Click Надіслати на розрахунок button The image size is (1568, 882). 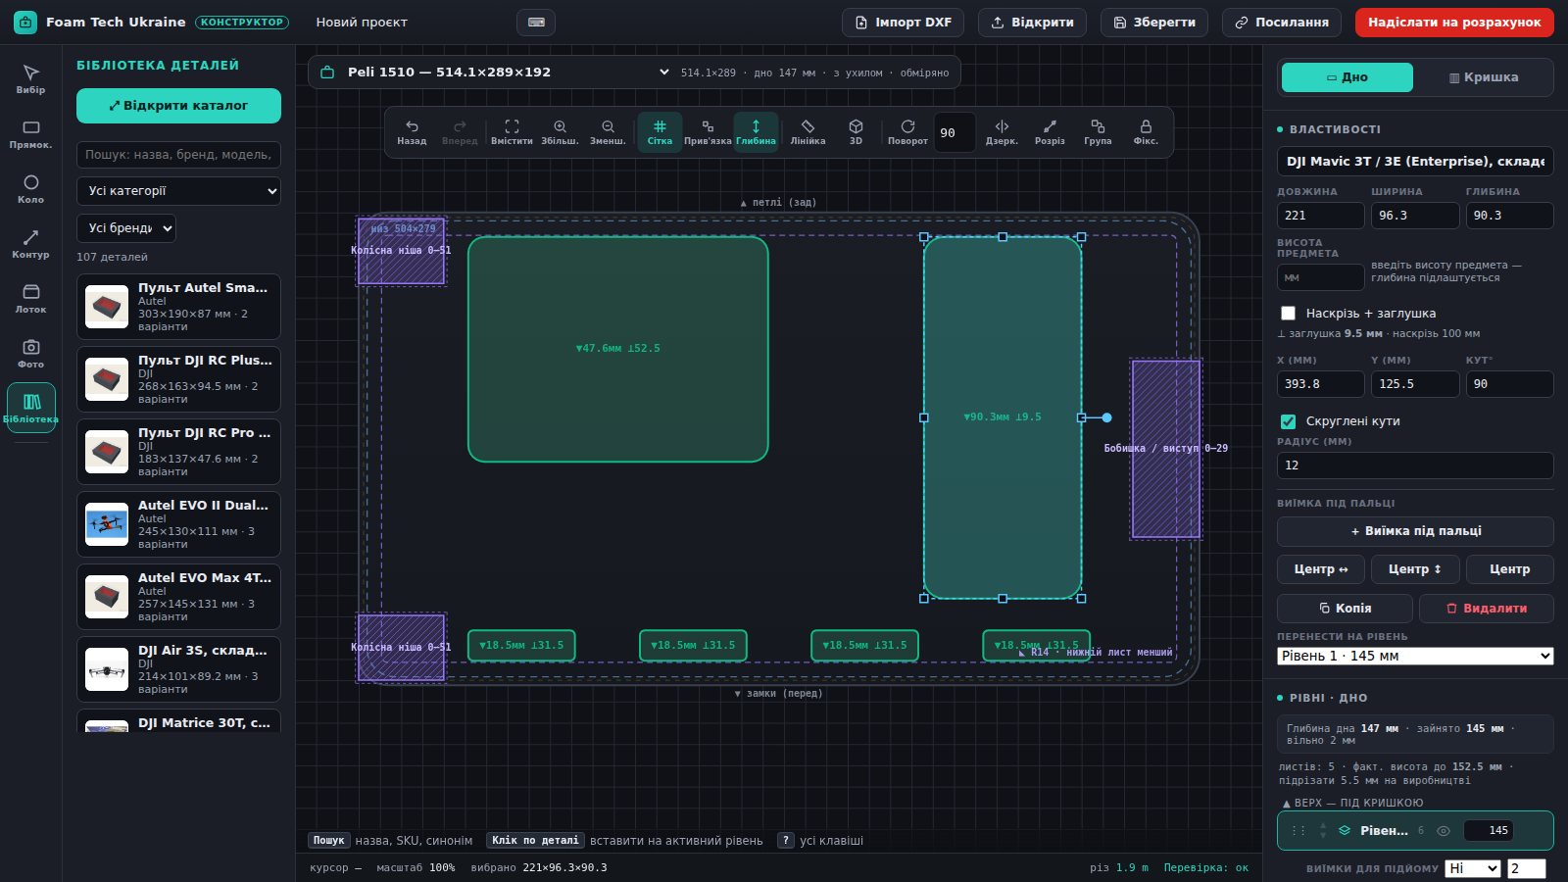[1454, 23]
